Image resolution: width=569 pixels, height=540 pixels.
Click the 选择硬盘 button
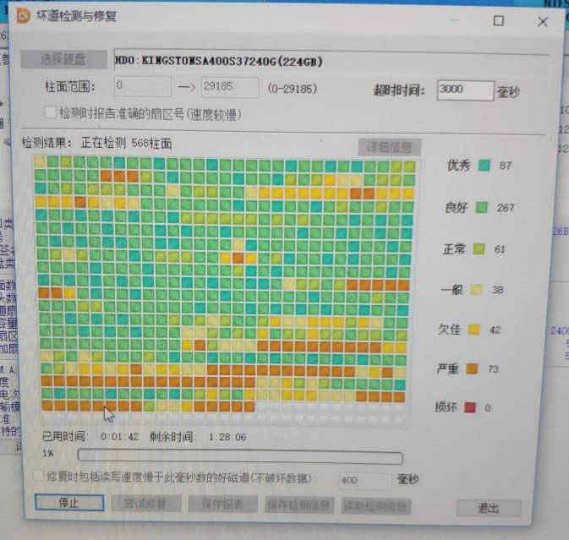pos(64,59)
